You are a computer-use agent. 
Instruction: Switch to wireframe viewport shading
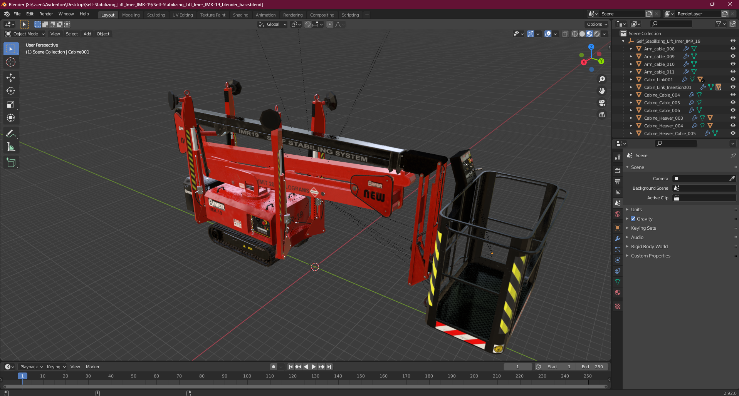[575, 34]
